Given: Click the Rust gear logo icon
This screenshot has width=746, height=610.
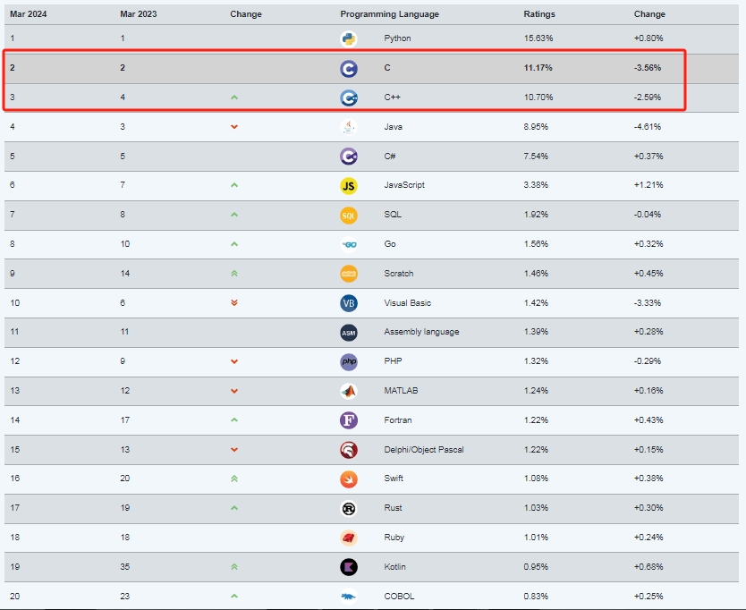Looking at the screenshot, I should click(x=349, y=509).
